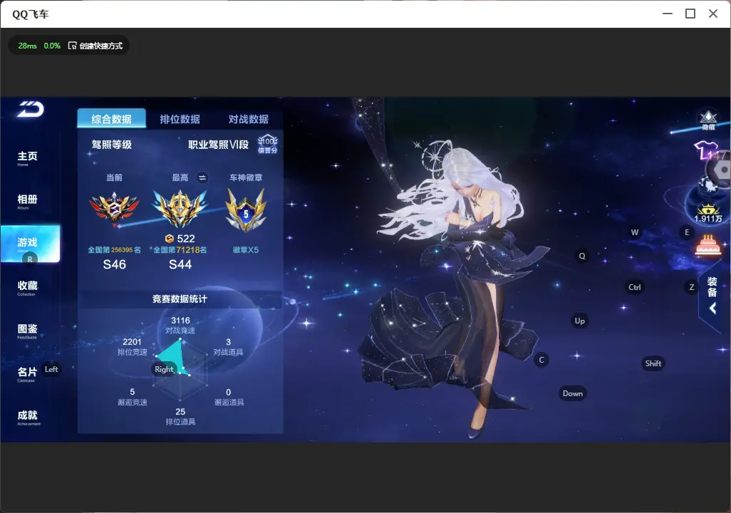Click the 车神徽章 badge emblem

click(246, 210)
